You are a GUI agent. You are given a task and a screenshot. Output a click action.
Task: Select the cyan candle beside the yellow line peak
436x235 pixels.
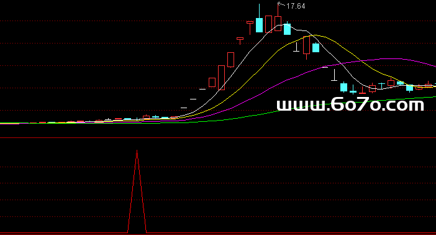(x=316, y=48)
